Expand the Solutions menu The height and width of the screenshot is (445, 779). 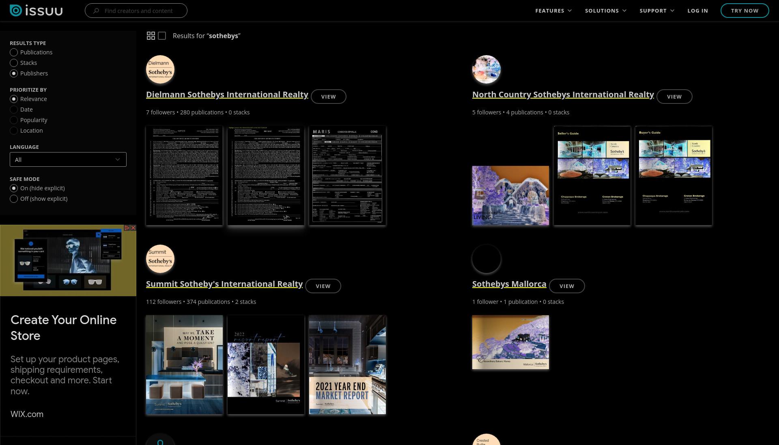tap(606, 11)
